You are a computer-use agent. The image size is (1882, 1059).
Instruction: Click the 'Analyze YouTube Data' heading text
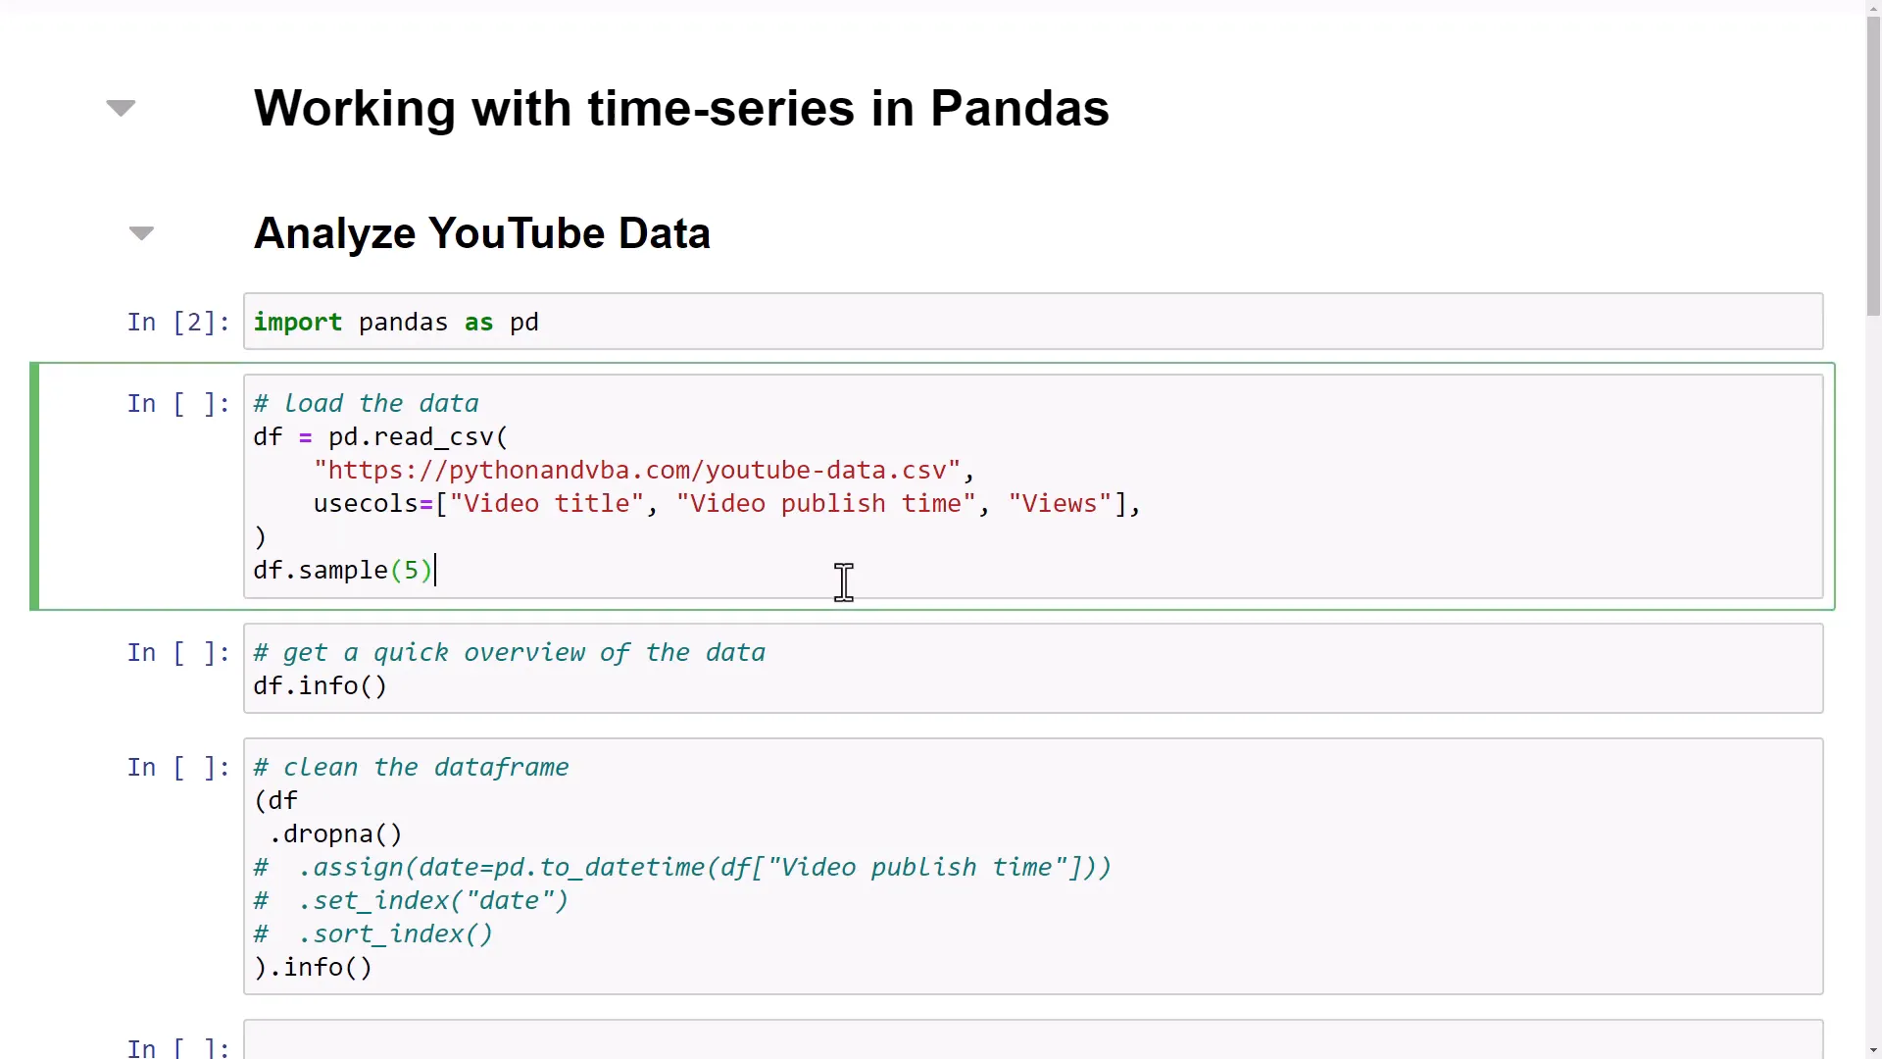[481, 232]
